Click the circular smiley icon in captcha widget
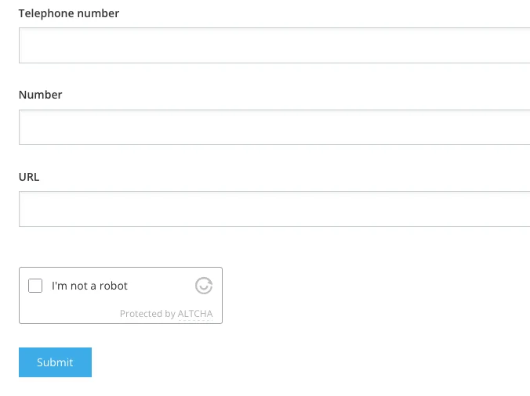The height and width of the screenshot is (396, 530). click(x=204, y=286)
